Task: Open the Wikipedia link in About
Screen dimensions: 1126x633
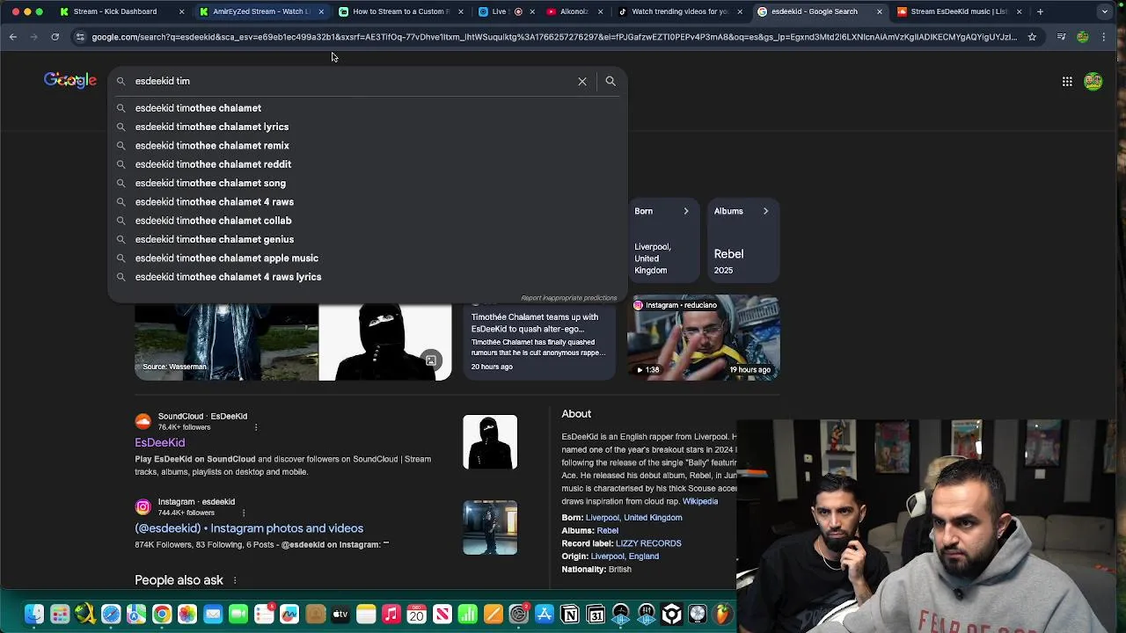Action: 700,502
